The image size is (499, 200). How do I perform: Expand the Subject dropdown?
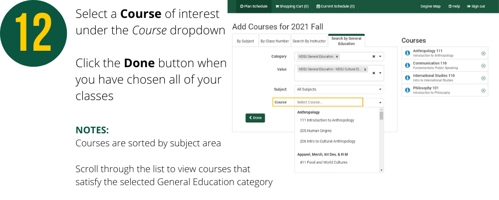point(381,90)
